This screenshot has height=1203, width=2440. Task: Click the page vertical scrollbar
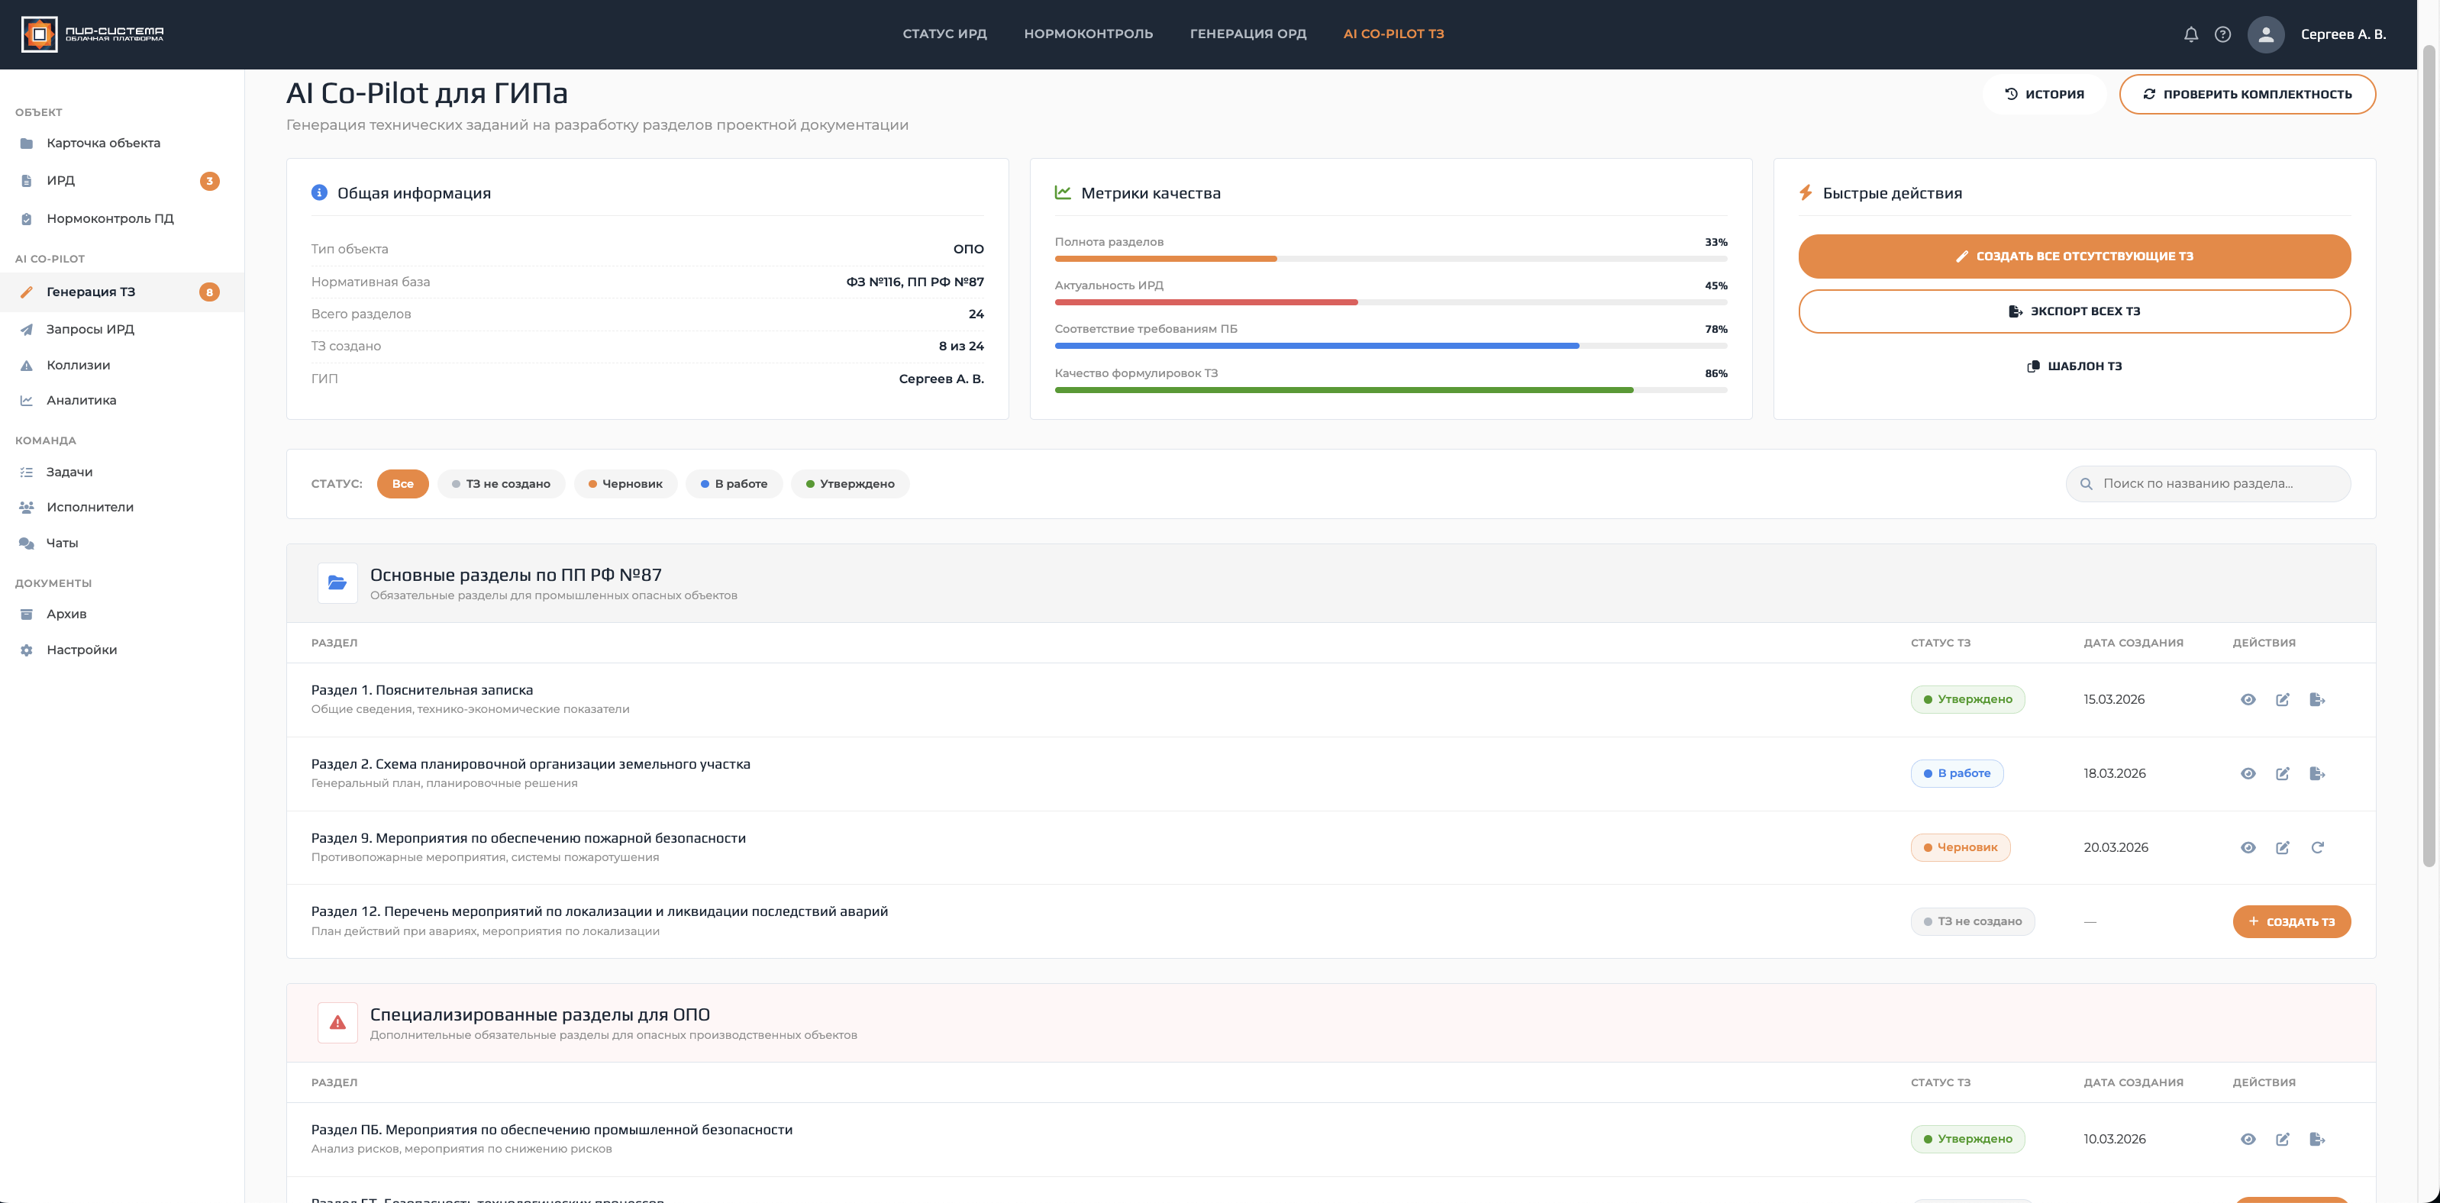2428,455
